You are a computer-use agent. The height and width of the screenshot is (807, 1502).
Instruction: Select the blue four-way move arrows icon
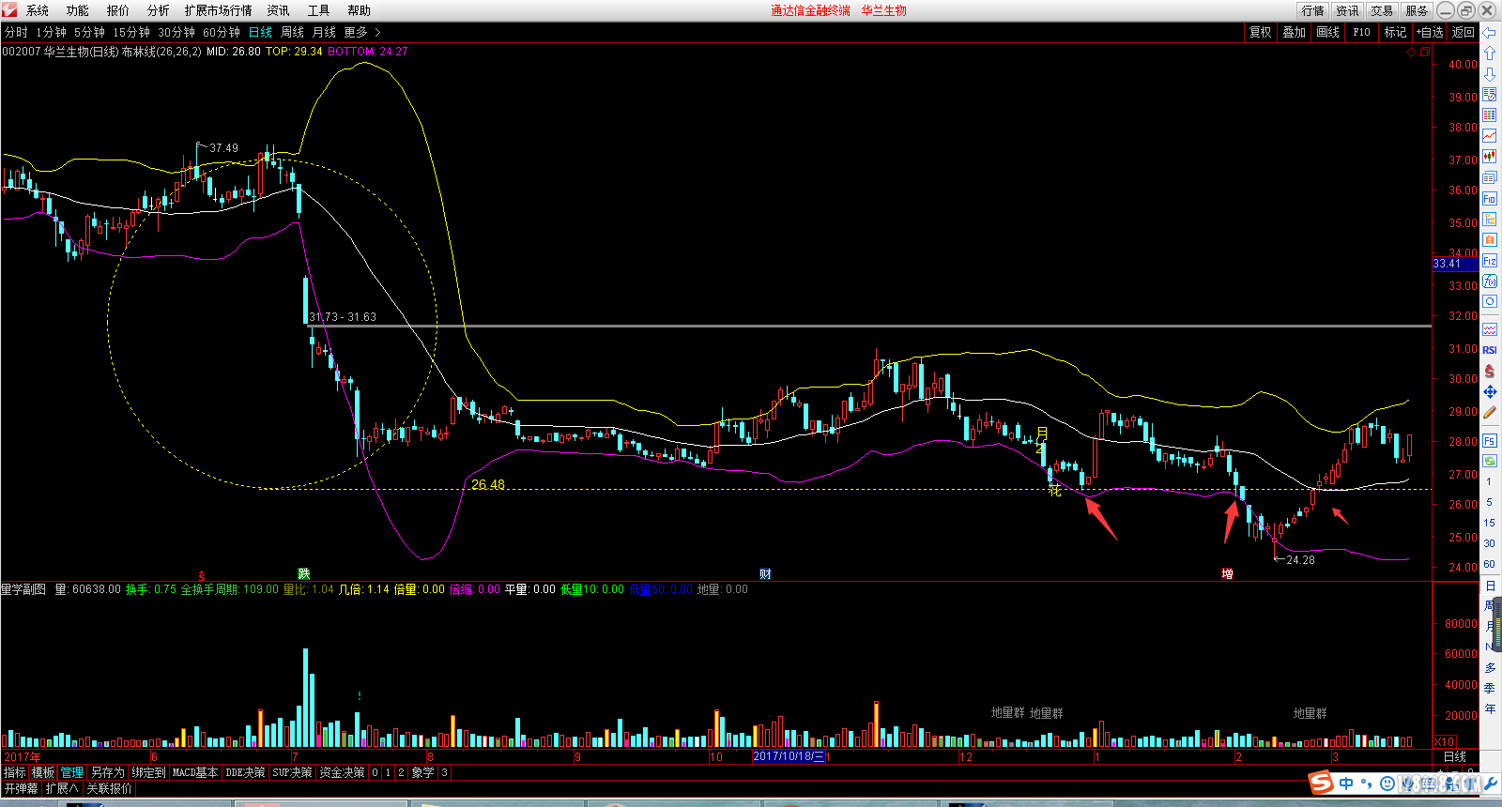click(x=1490, y=392)
